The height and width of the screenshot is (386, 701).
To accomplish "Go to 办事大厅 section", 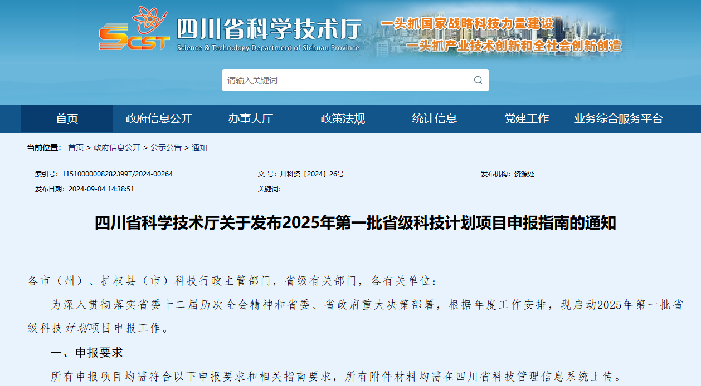I will (x=251, y=118).
